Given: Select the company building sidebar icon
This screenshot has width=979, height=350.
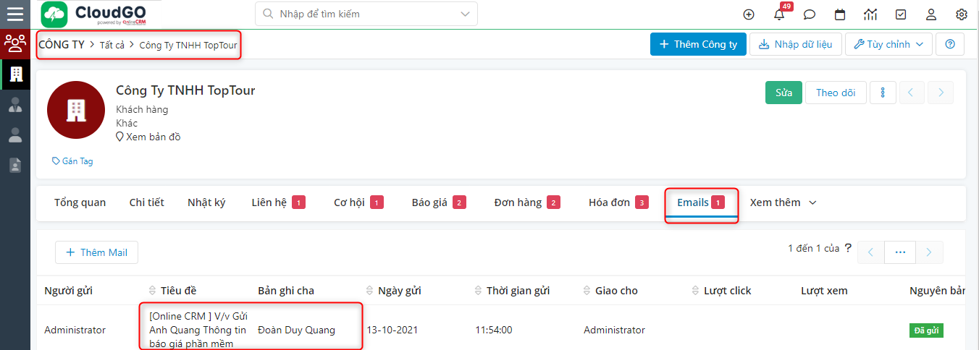Looking at the screenshot, I should [x=15, y=74].
